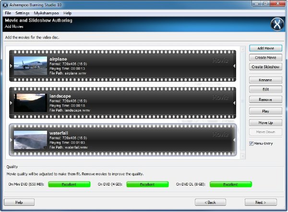Close the Ashampoo Burning Studio window

click(x=278, y=3)
